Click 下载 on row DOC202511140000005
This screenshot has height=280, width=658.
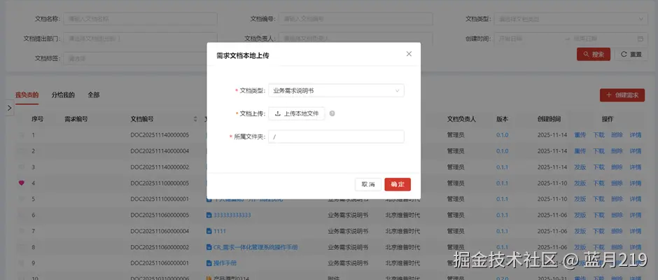point(598,135)
